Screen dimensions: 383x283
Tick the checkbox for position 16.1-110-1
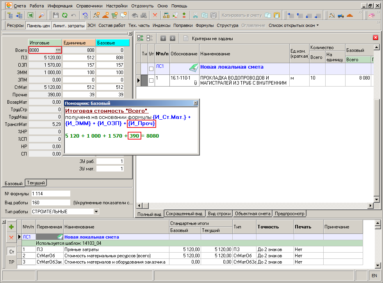coord(151,80)
